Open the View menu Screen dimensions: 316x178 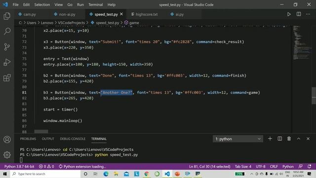(x=58, y=4)
